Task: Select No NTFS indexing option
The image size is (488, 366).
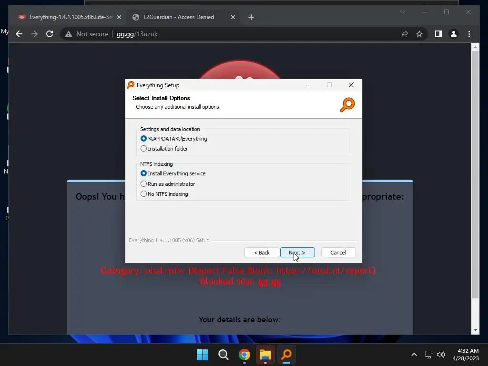Action: [x=164, y=194]
